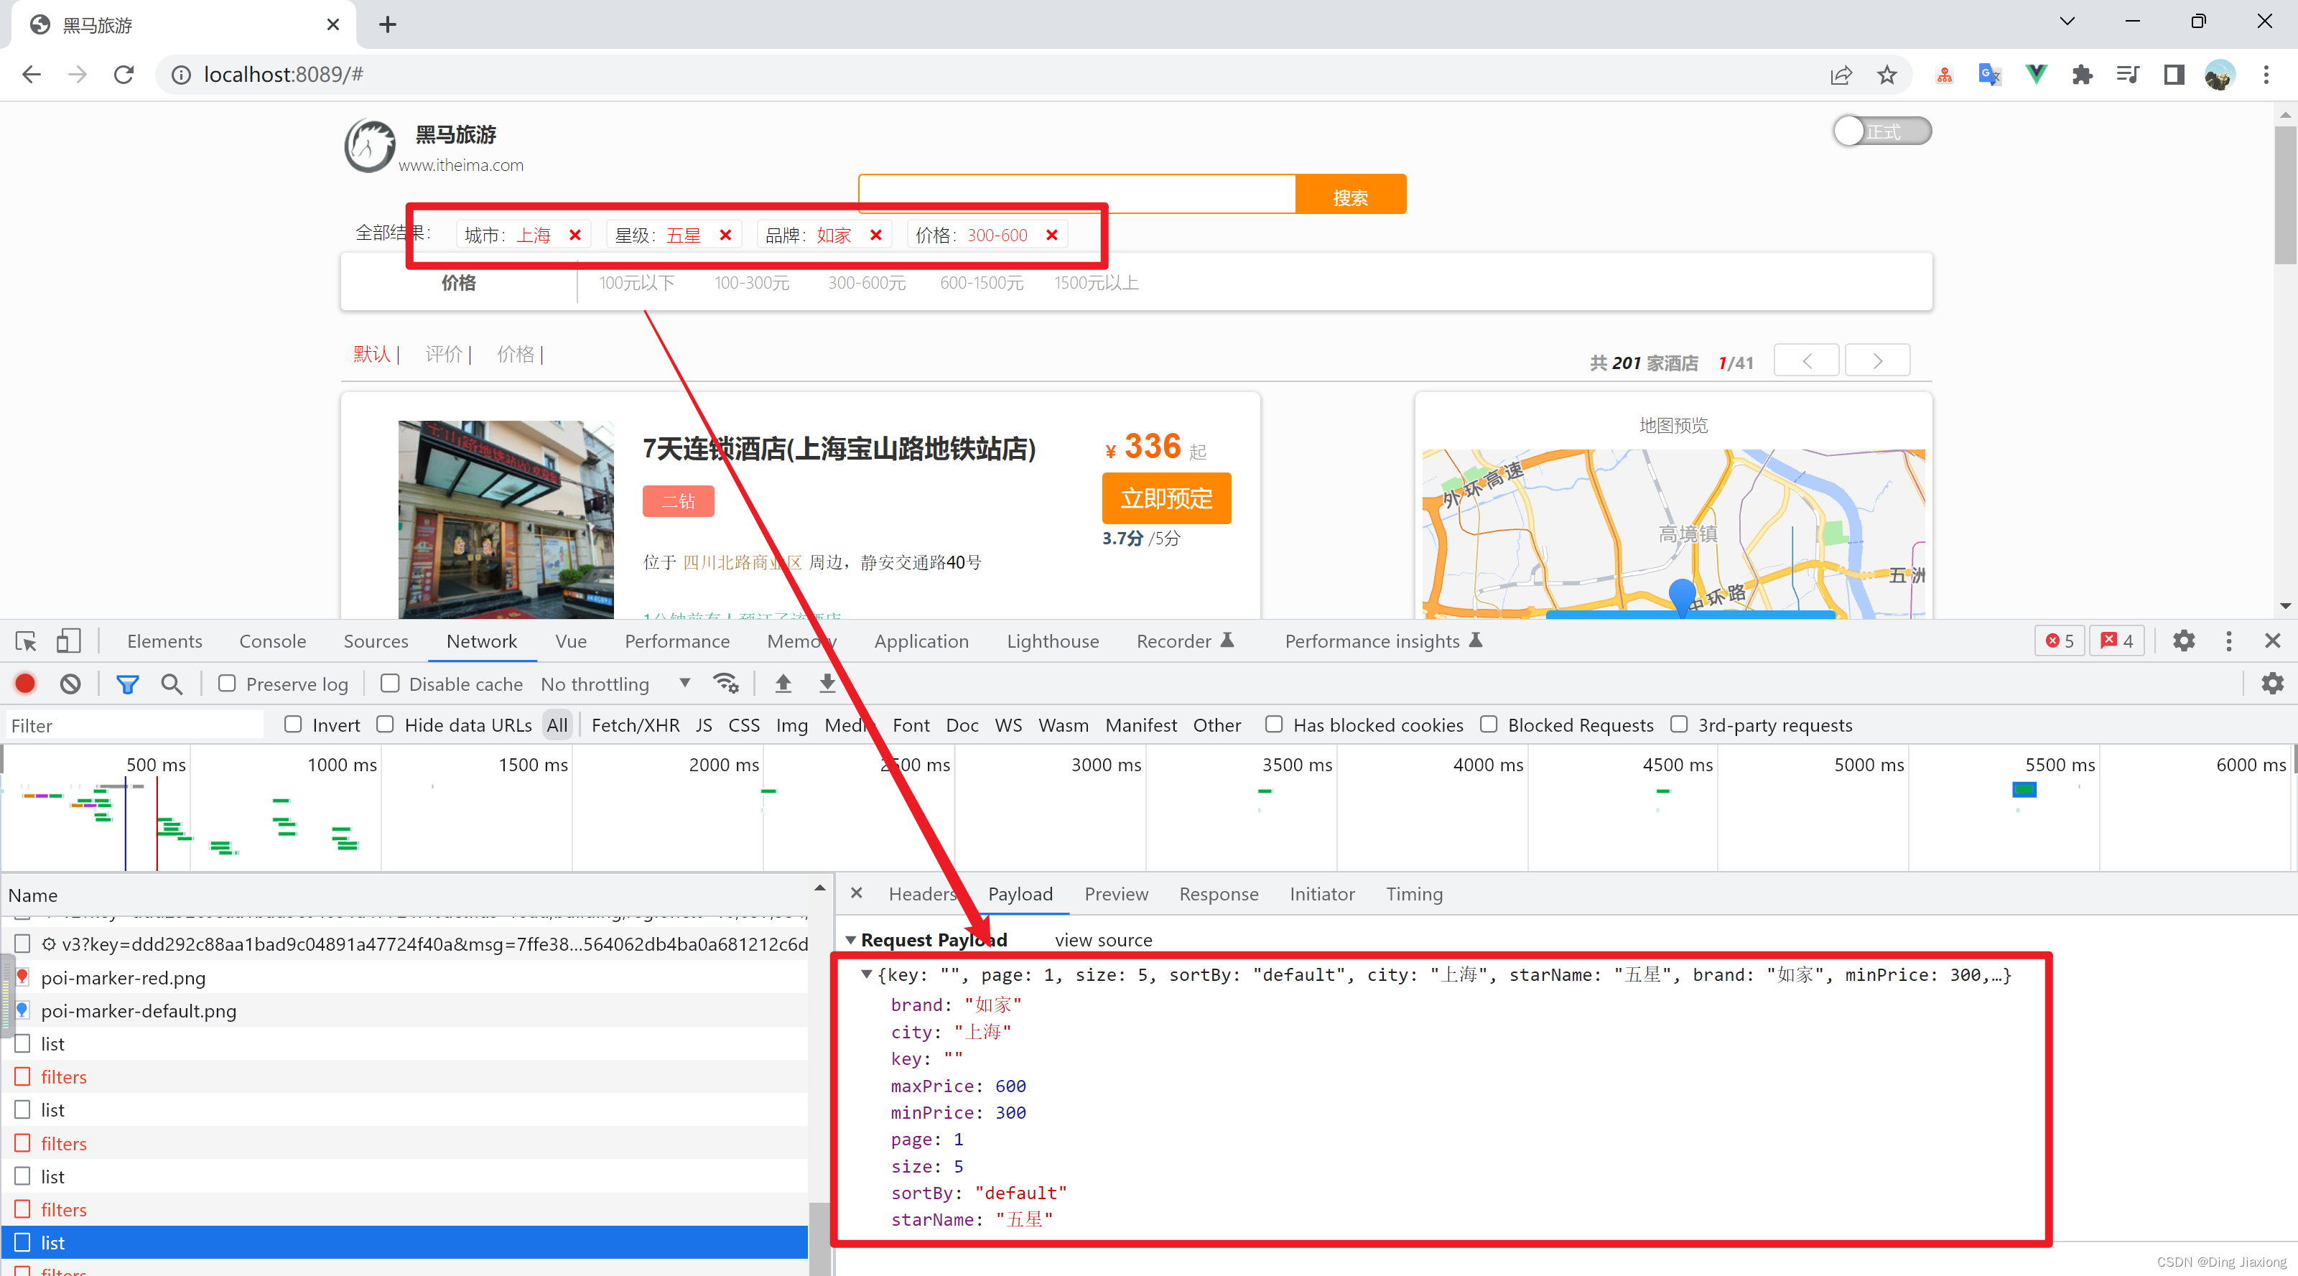
Task: Click the orange 搜索 button
Action: pos(1351,195)
